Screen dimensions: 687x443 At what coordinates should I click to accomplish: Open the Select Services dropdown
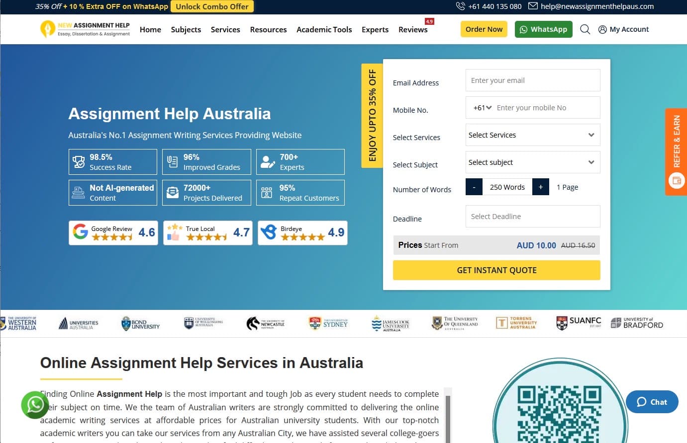[532, 135]
